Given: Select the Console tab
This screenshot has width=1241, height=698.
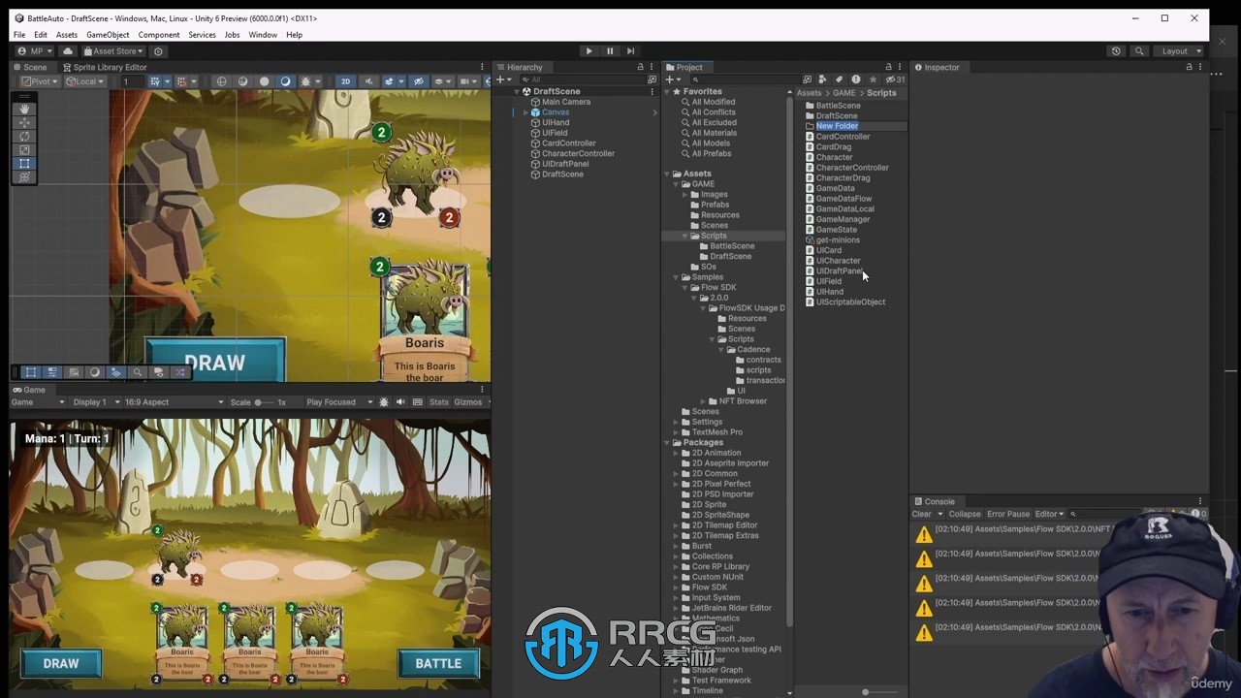Looking at the screenshot, I should (x=935, y=501).
